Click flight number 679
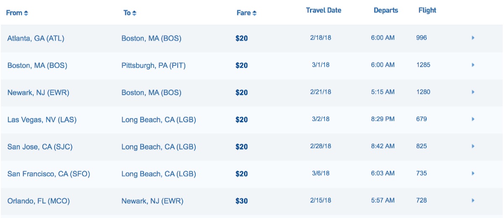Image resolution: width=504 pixels, height=218 pixels. coord(421,119)
